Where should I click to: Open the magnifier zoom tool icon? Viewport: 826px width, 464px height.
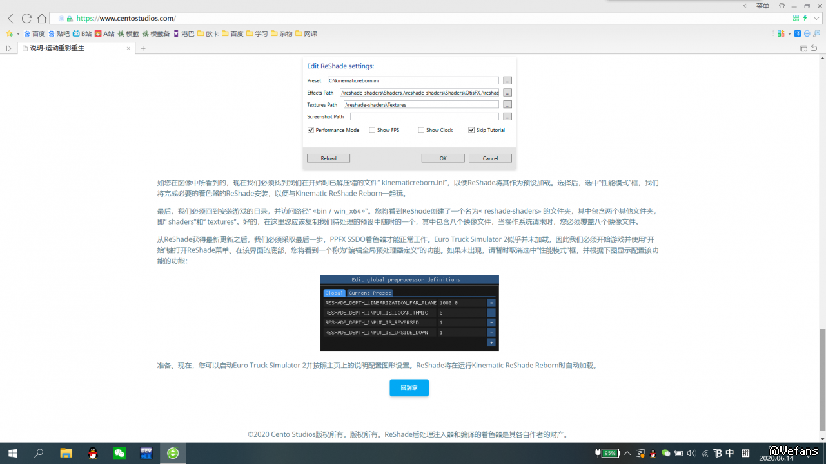tap(816, 33)
